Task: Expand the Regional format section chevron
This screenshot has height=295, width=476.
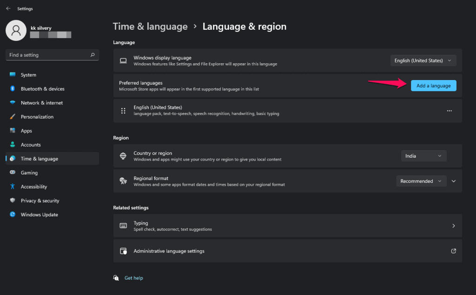Action: point(454,181)
